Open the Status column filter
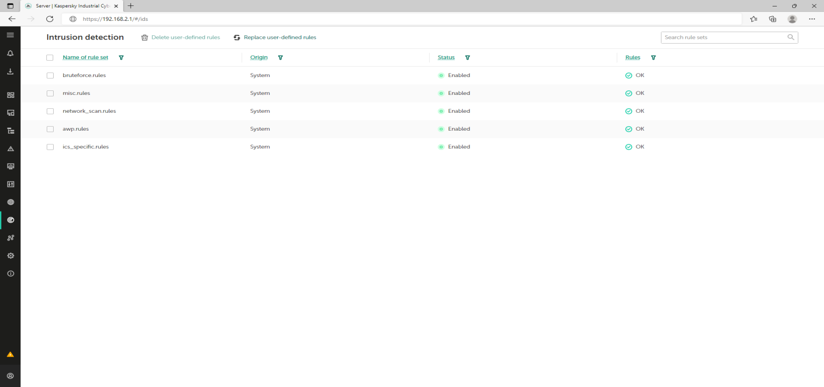Image resolution: width=824 pixels, height=387 pixels. coord(467,58)
